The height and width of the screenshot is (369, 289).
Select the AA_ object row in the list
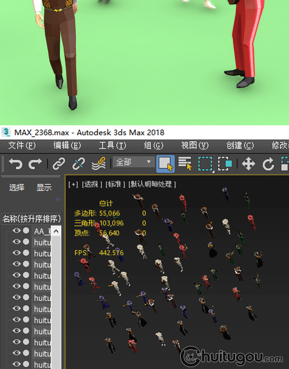[42, 231]
